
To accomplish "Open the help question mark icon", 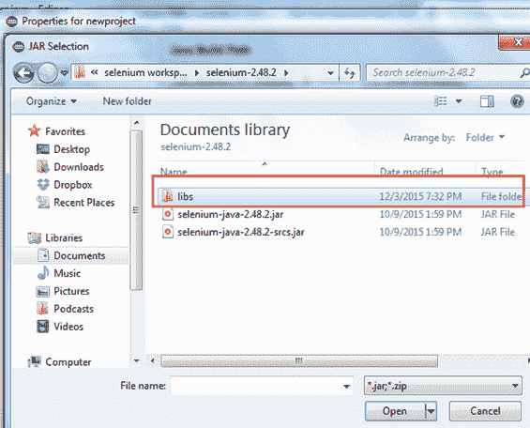I will tap(517, 101).
